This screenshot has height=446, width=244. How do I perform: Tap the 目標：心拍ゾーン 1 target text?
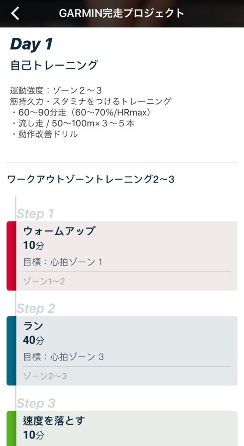click(x=63, y=262)
